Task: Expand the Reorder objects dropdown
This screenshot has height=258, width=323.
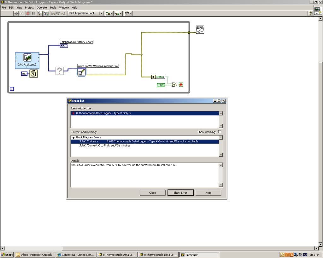Action: tap(128, 13)
